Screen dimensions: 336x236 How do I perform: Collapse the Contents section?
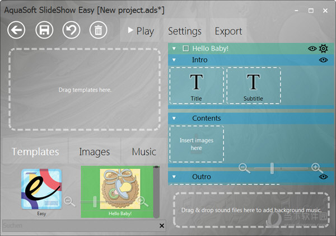[174, 119]
